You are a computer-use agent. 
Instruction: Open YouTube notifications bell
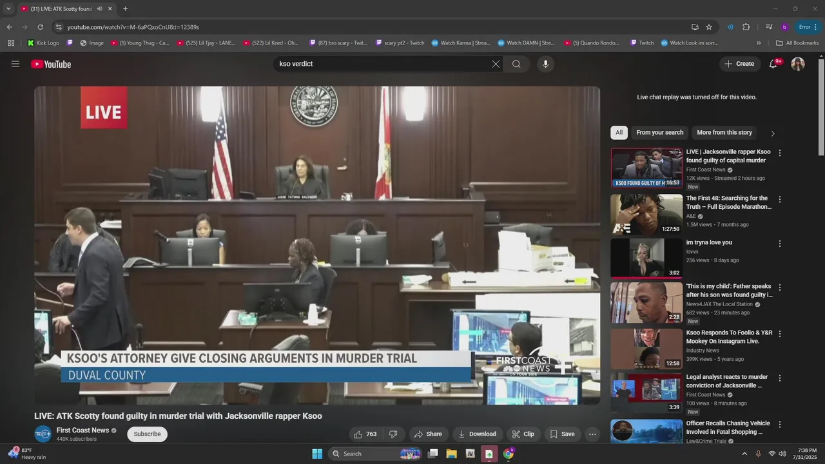coord(773,64)
